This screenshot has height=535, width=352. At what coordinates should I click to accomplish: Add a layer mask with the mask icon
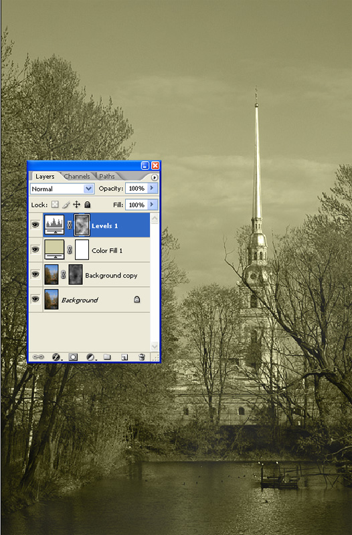coord(73,357)
